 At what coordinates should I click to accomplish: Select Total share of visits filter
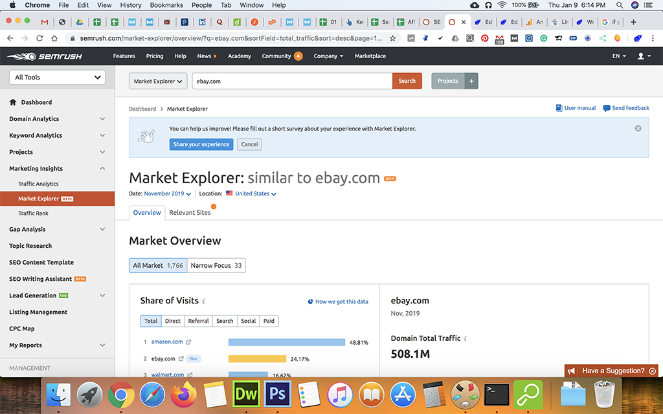tap(151, 321)
